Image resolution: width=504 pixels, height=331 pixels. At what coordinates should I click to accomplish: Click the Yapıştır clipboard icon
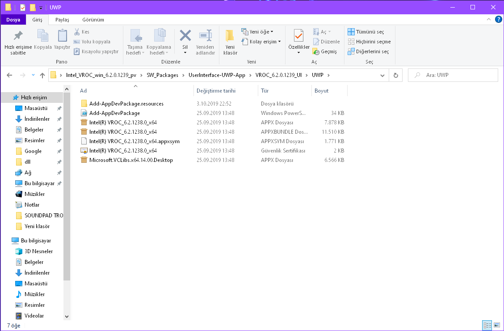click(63, 36)
